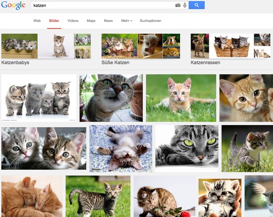Go to the News tab
The width and height of the screenshot is (273, 217).
click(108, 21)
